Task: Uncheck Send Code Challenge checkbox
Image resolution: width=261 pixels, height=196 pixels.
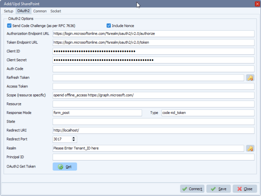Action: [x=9, y=26]
